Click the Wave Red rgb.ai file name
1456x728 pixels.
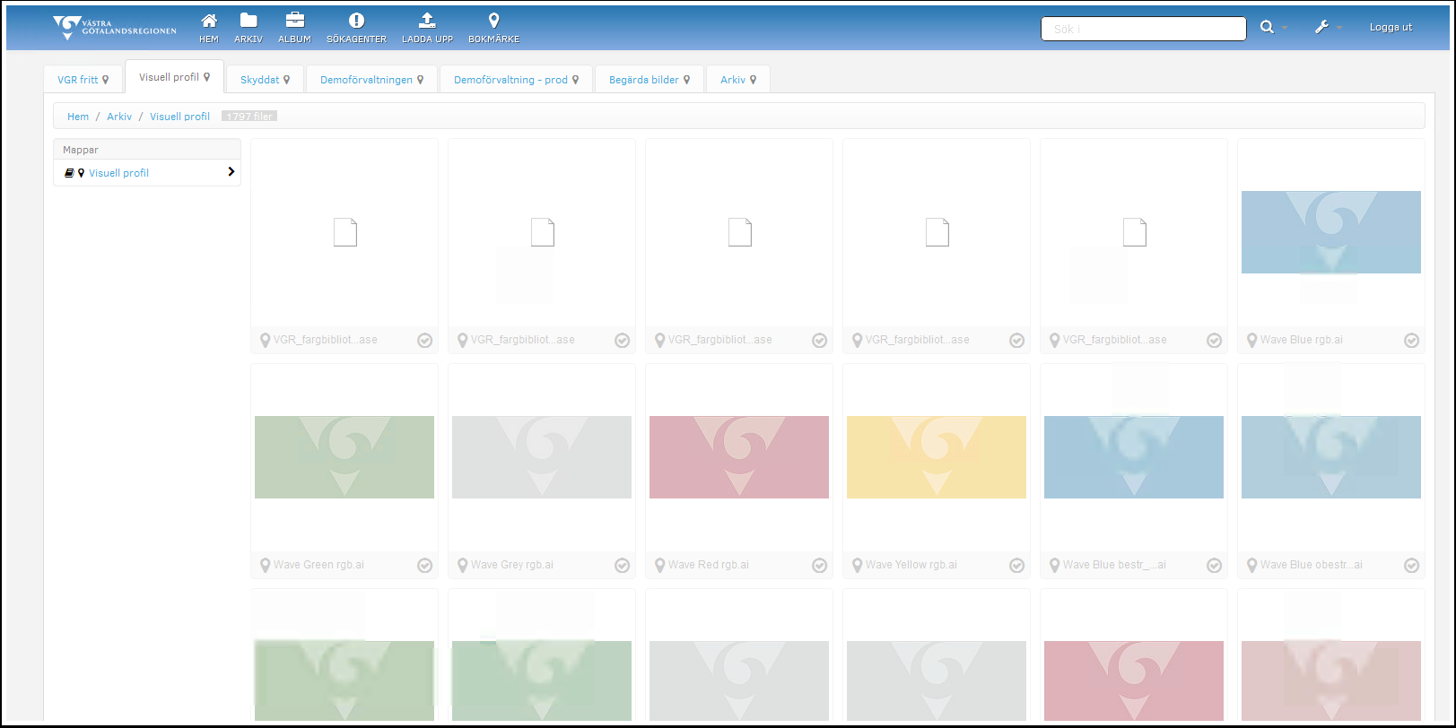(709, 565)
